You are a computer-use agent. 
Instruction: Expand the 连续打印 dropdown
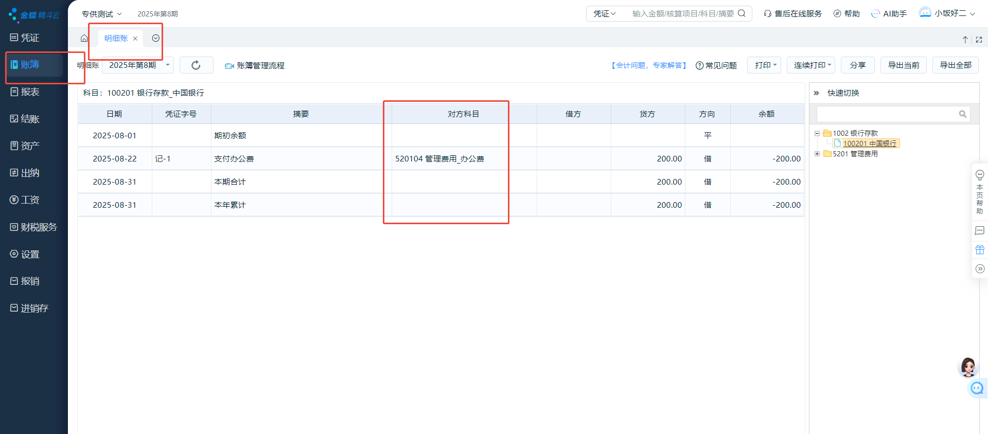point(811,65)
